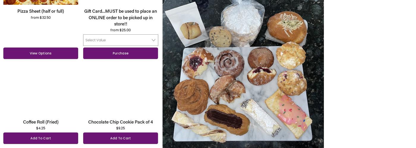Open the Coffee Roll (Fried) product title
Image resolution: width=416 pixels, height=148 pixels.
point(41,122)
